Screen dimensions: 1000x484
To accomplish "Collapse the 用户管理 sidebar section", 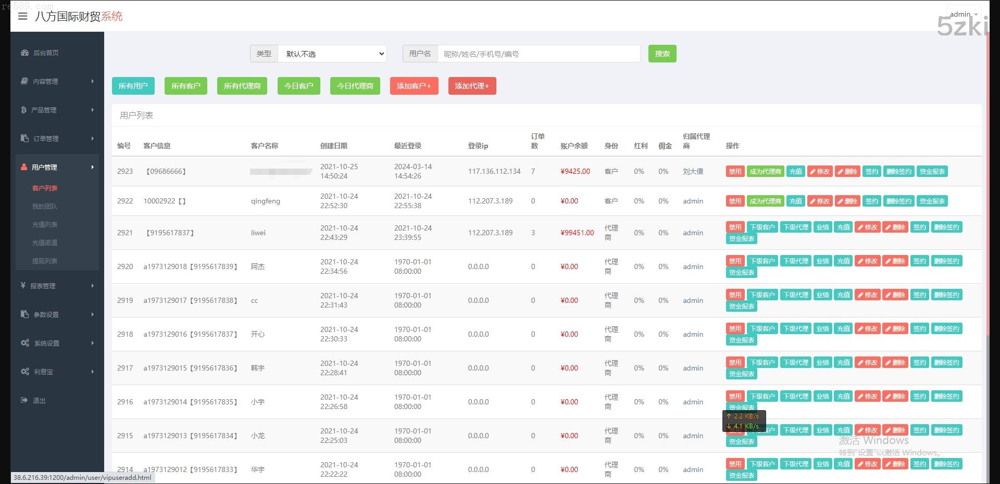I will tap(57, 167).
